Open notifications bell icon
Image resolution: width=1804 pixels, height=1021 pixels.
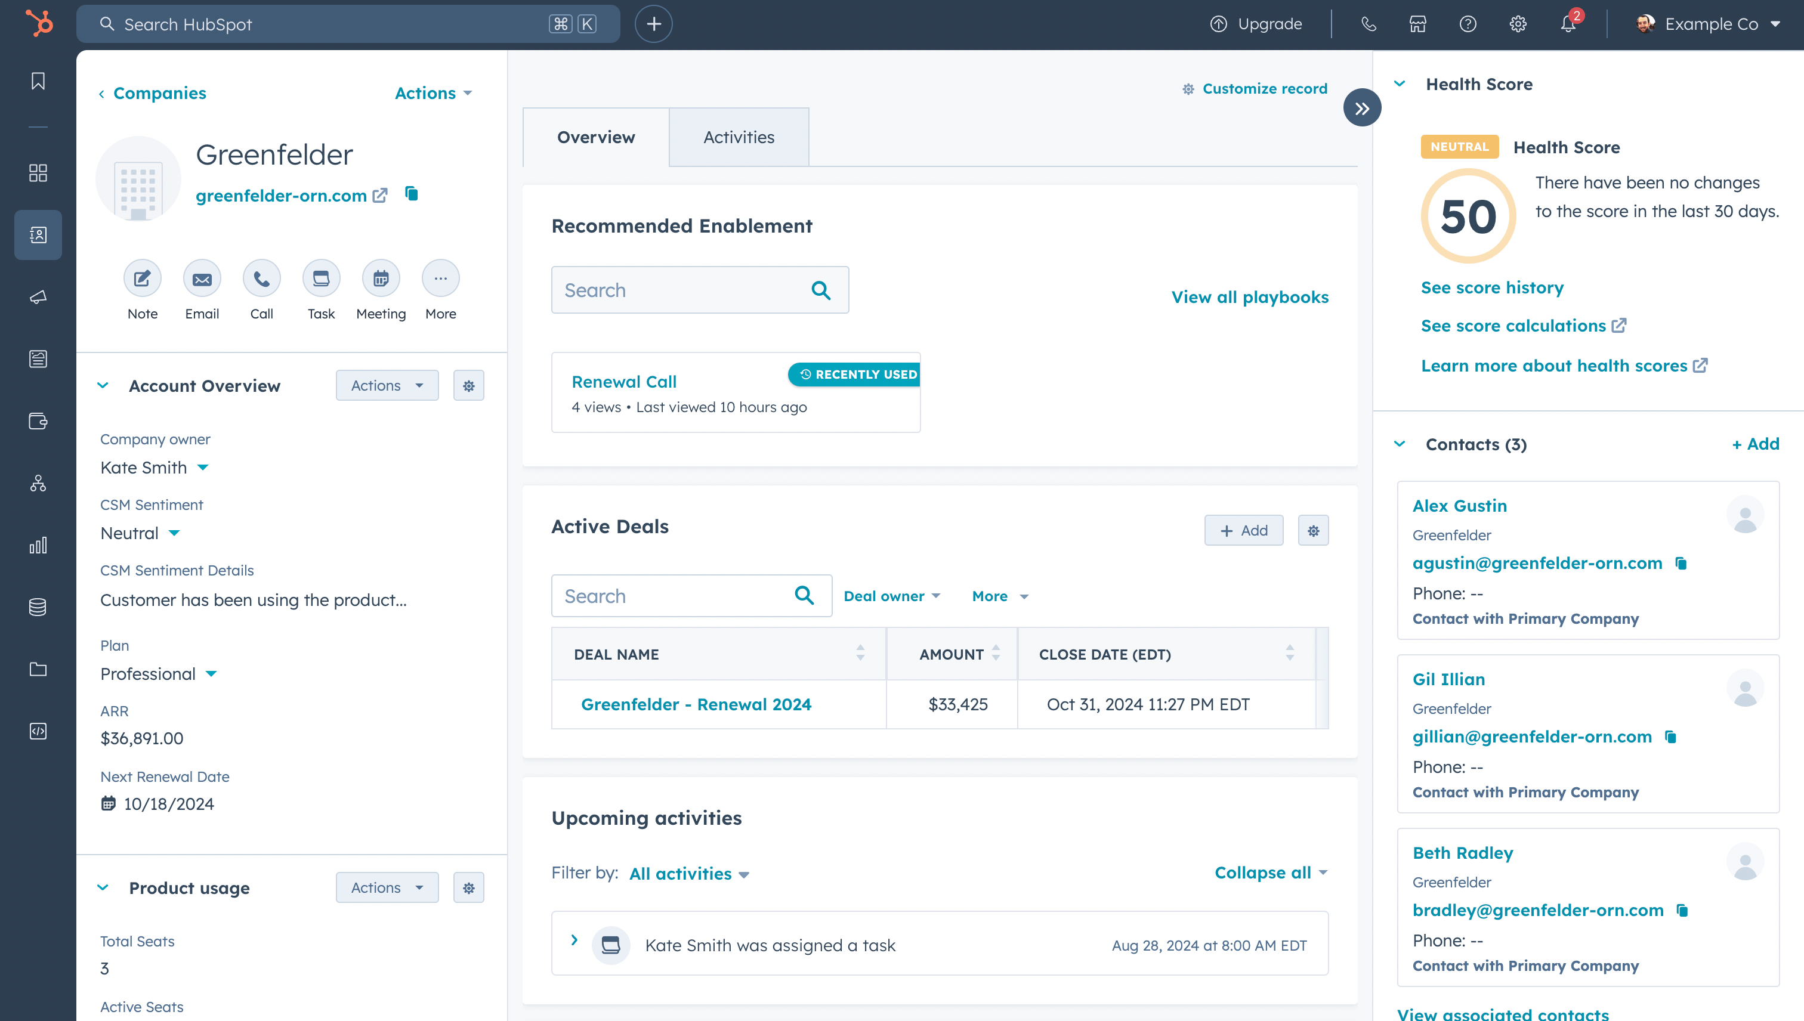pos(1568,24)
